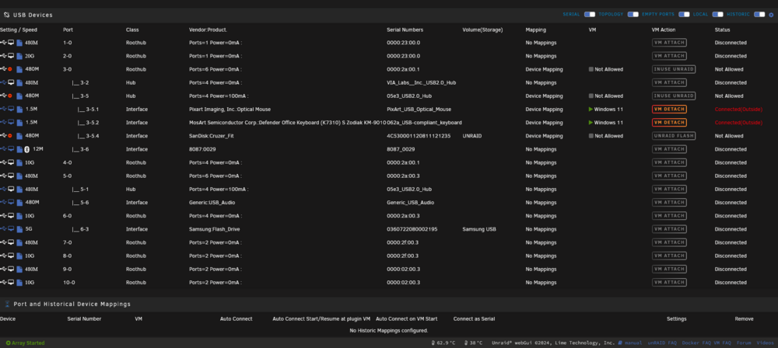Attach Generic USB_Audio with VM ATTACH
This screenshot has height=348, width=778.
pos(669,202)
